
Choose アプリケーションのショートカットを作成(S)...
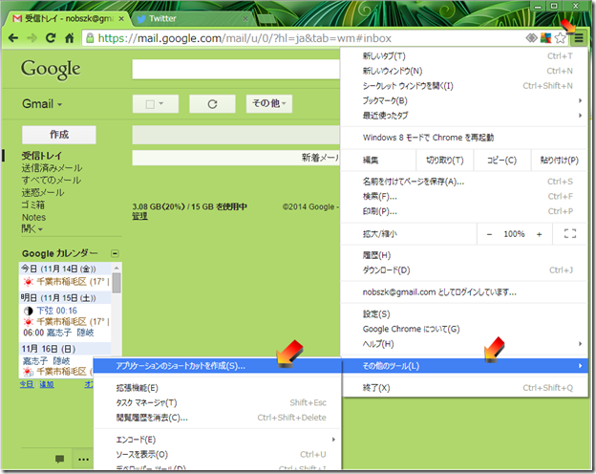point(218,366)
